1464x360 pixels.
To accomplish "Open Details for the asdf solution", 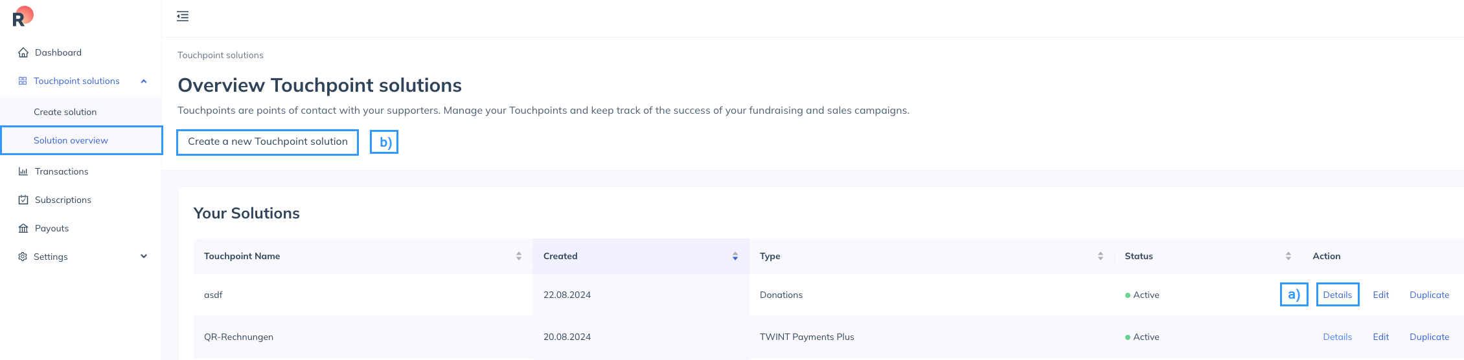I will coord(1337,295).
